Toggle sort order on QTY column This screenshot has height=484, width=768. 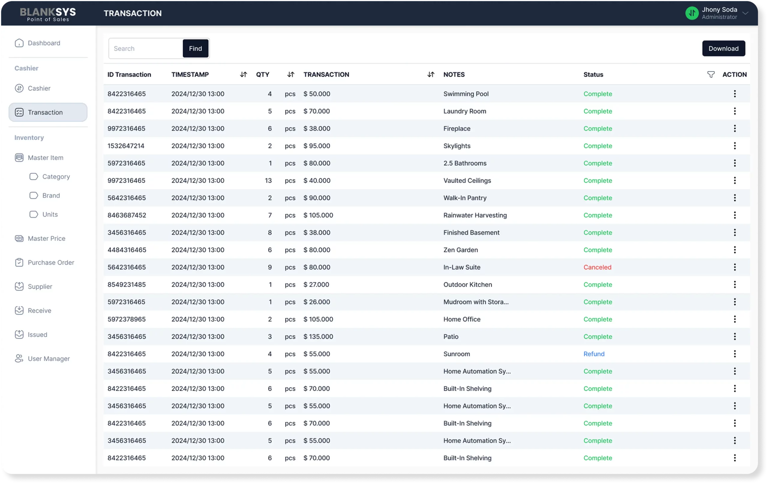click(x=290, y=75)
